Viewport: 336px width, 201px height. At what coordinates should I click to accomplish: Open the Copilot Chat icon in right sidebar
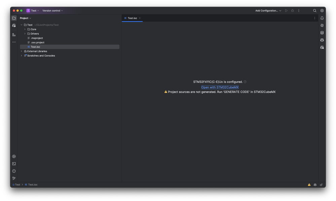click(322, 47)
